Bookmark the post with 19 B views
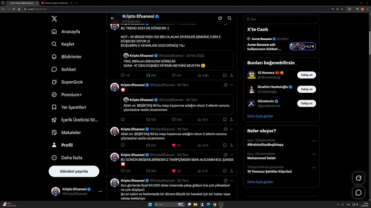The image size is (371, 208). click(x=225, y=120)
